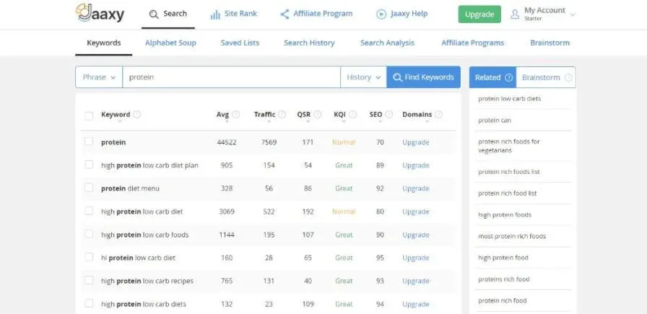Image resolution: width=647 pixels, height=314 pixels.
Task: Click related term 'most protein rich foods'
Action: [512, 237]
